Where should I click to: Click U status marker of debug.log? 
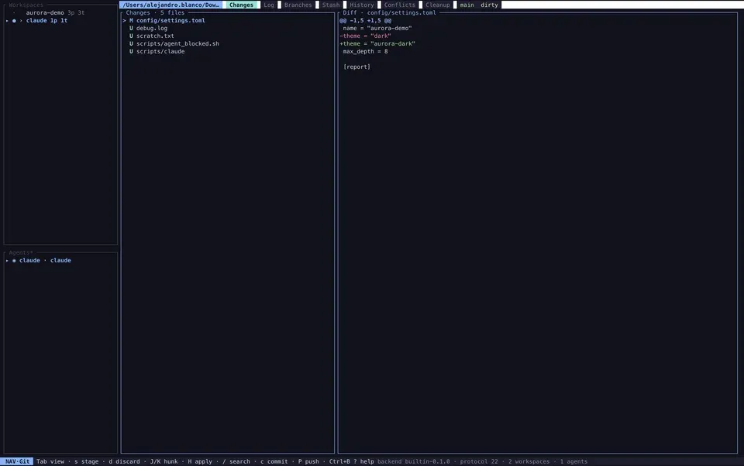131,28
